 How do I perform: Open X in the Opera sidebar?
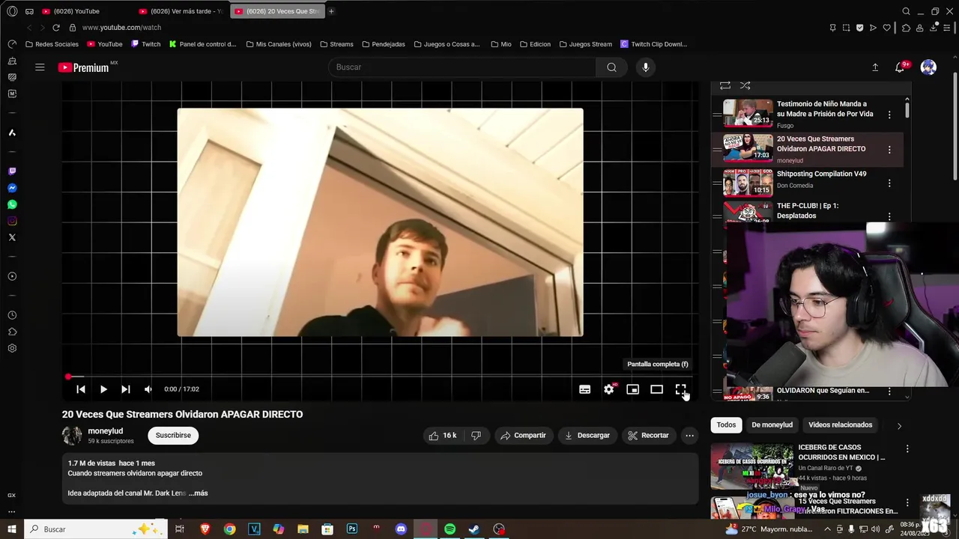click(x=12, y=237)
